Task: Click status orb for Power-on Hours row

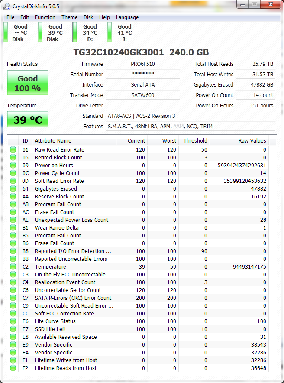Action: click(x=13, y=166)
